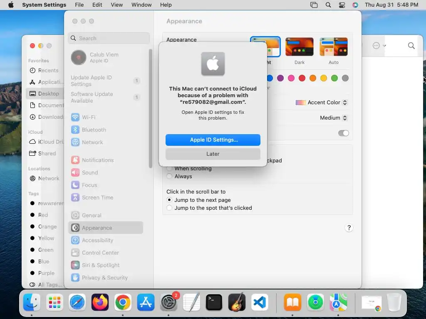Open the App Store from the Dock
The height and width of the screenshot is (319, 426).
146,302
